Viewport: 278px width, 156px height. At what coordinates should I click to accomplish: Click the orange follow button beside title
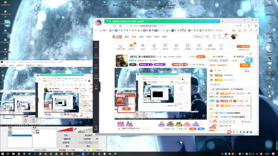(x=201, y=57)
